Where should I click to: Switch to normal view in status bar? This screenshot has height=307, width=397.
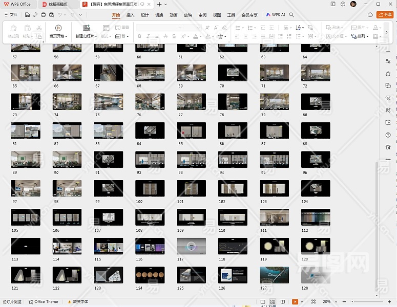[263, 302]
